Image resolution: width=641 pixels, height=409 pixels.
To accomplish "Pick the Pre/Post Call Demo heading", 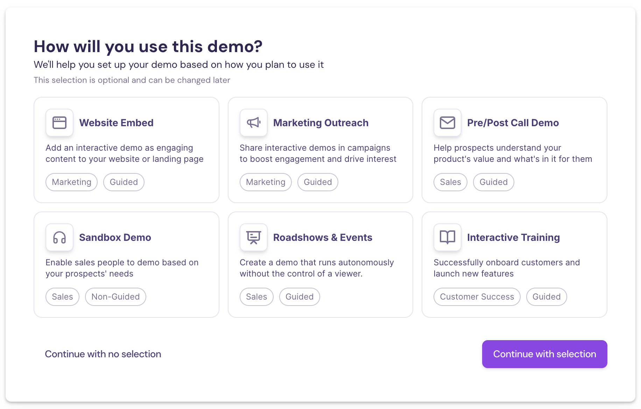I will 513,123.
